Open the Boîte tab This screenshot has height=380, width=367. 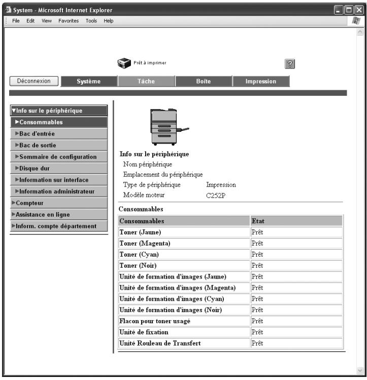(204, 81)
